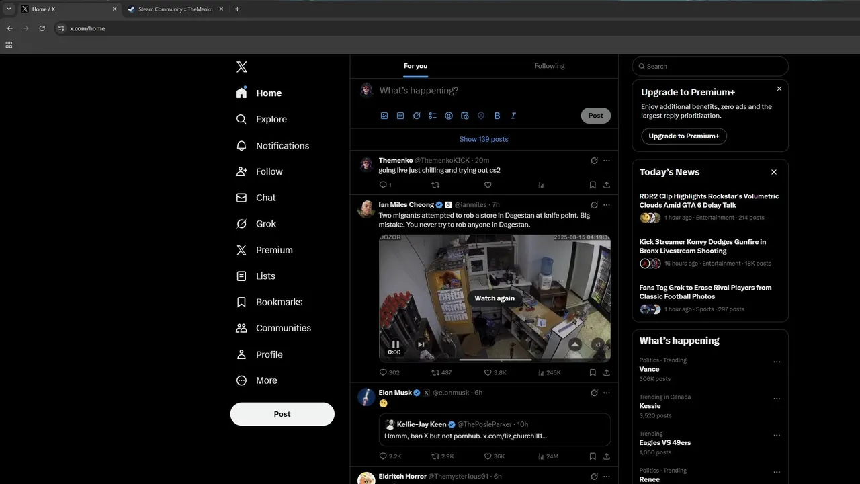This screenshot has height=484, width=860.
Task: Click Watch again on the video
Action: 494,298
